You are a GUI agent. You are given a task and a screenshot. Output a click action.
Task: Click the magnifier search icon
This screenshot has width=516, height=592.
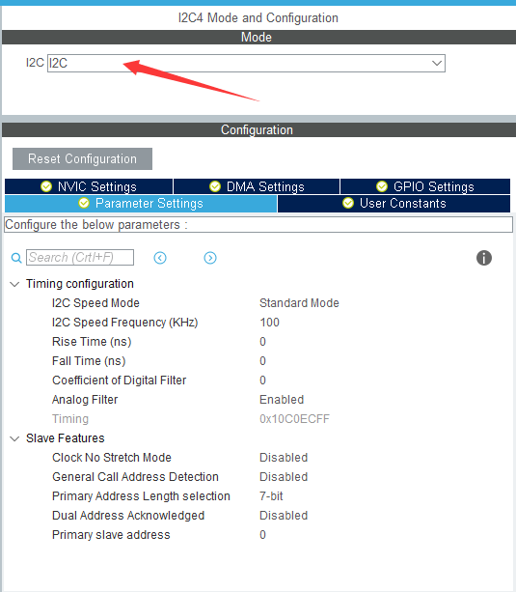pyautogui.click(x=16, y=258)
